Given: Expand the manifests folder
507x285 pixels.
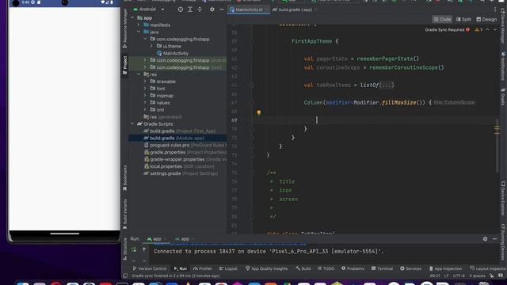Looking at the screenshot, I should coord(139,25).
